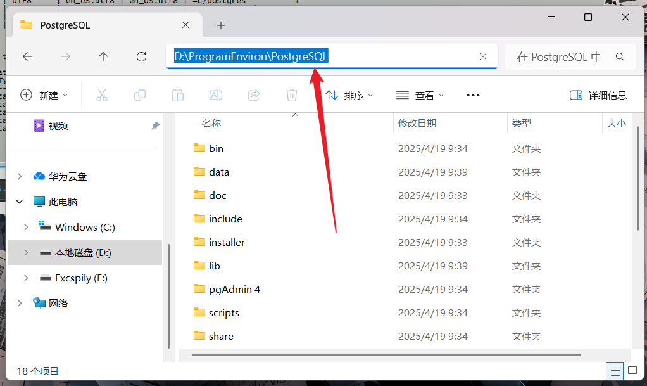Expand the Excspily (E:) drive node
The image size is (647, 386).
click(26, 278)
